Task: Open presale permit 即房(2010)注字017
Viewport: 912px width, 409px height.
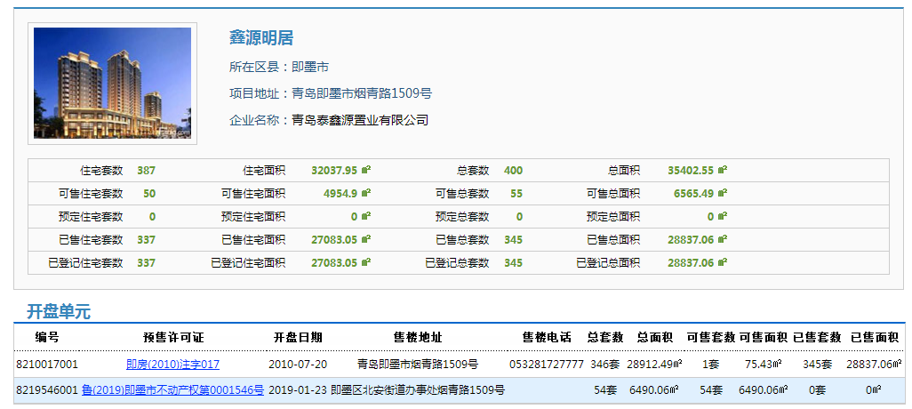Action: [172, 365]
